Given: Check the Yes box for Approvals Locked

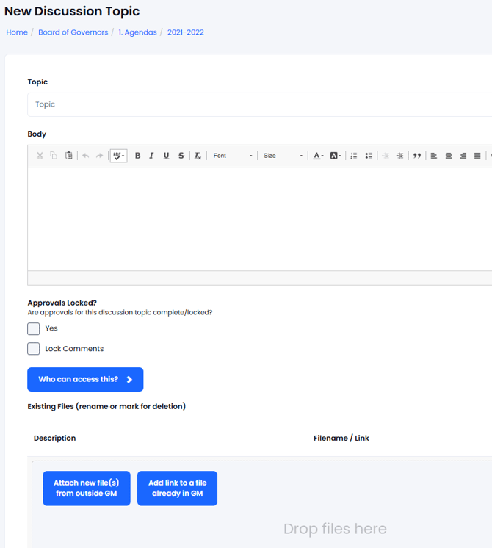Looking at the screenshot, I should (x=34, y=328).
